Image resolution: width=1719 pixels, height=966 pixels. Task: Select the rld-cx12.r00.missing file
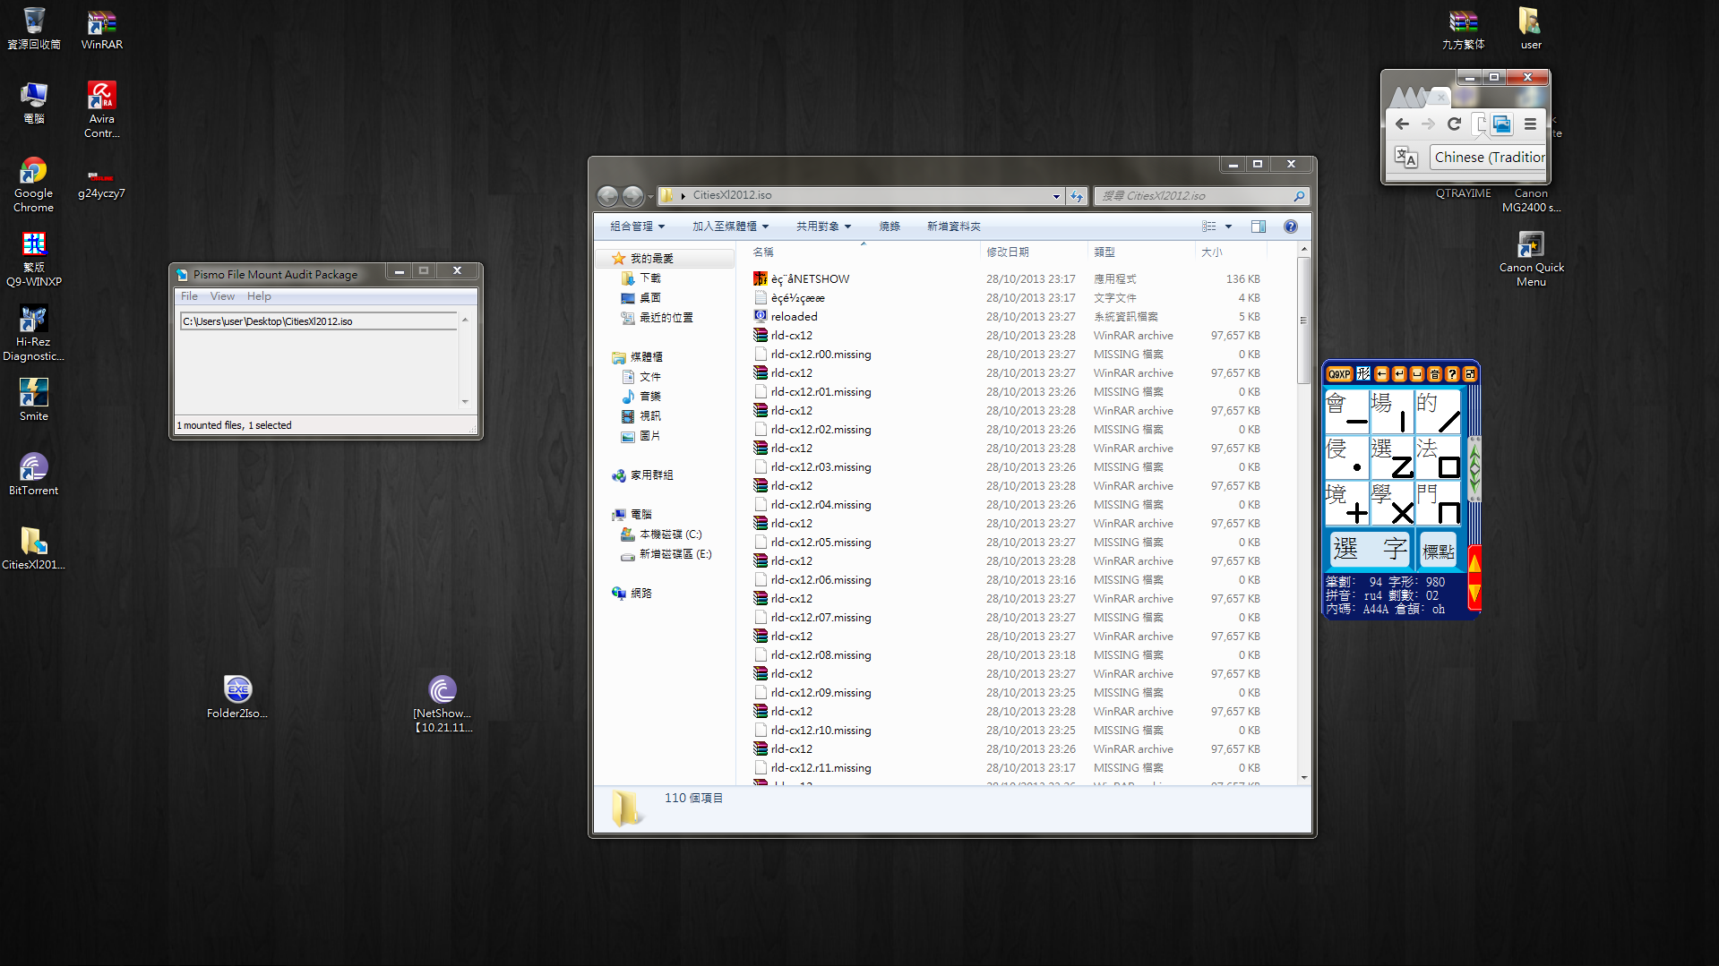tap(821, 355)
